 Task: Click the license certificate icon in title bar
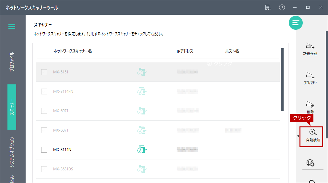(268, 7)
